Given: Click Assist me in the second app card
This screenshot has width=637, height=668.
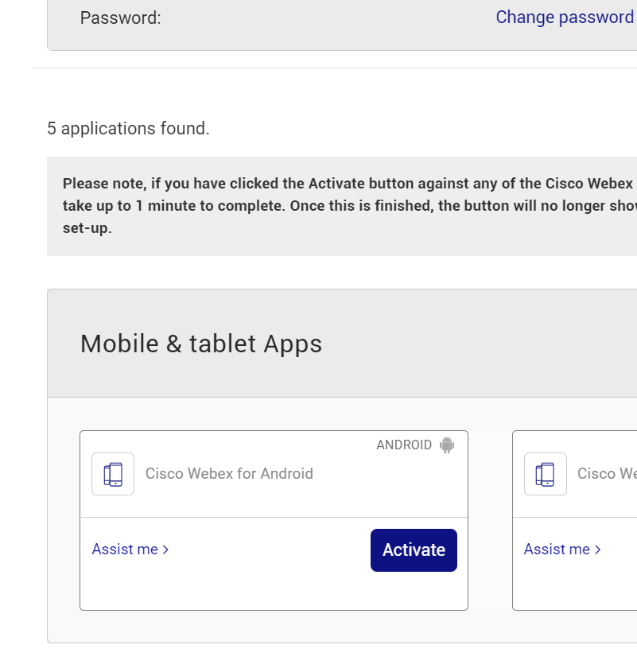Looking at the screenshot, I should (562, 550).
